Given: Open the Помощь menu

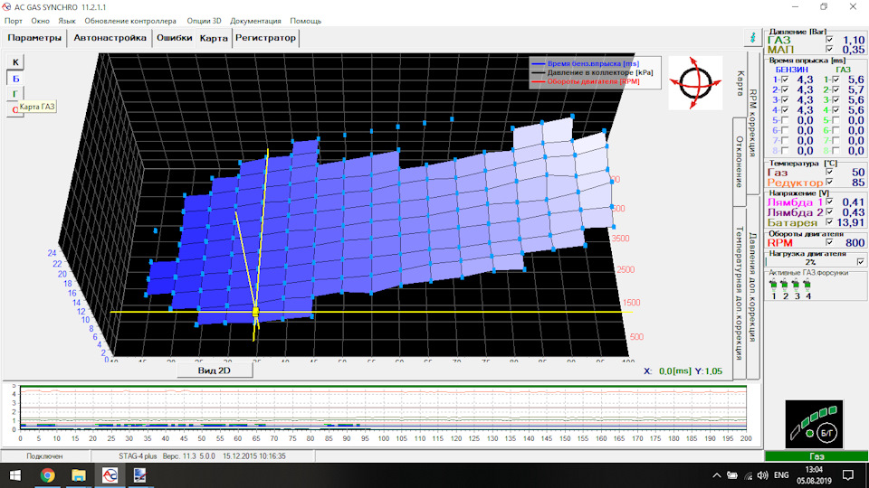Looking at the screenshot, I should click(305, 21).
